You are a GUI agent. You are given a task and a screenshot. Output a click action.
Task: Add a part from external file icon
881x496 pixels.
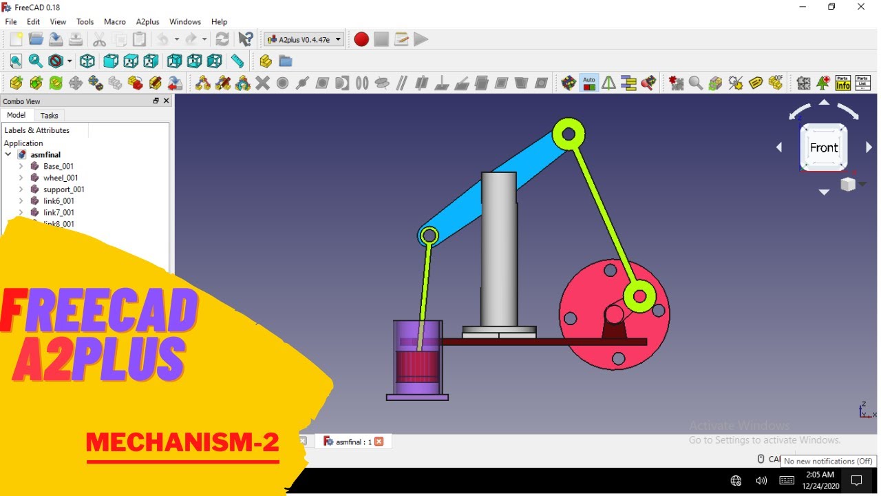point(16,83)
